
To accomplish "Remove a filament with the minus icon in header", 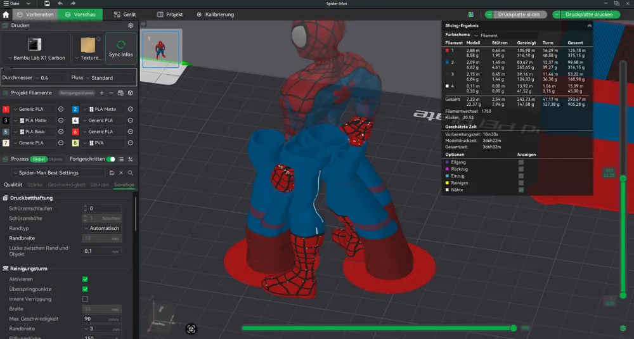I will (111, 93).
